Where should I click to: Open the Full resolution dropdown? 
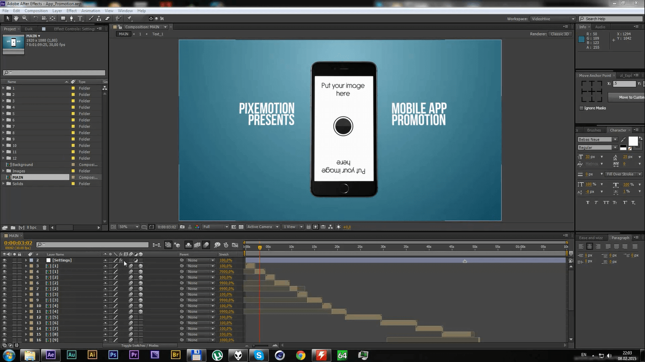215,227
